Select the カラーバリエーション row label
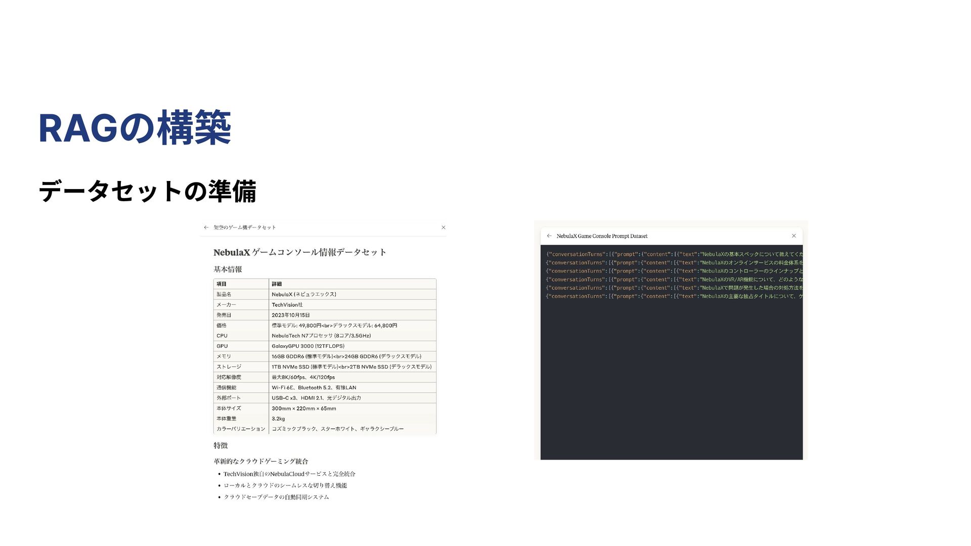Screen dimensions: 971x546 click(241, 429)
